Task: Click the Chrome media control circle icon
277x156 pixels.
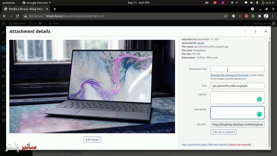Action: pyautogui.click(x=252, y=9)
